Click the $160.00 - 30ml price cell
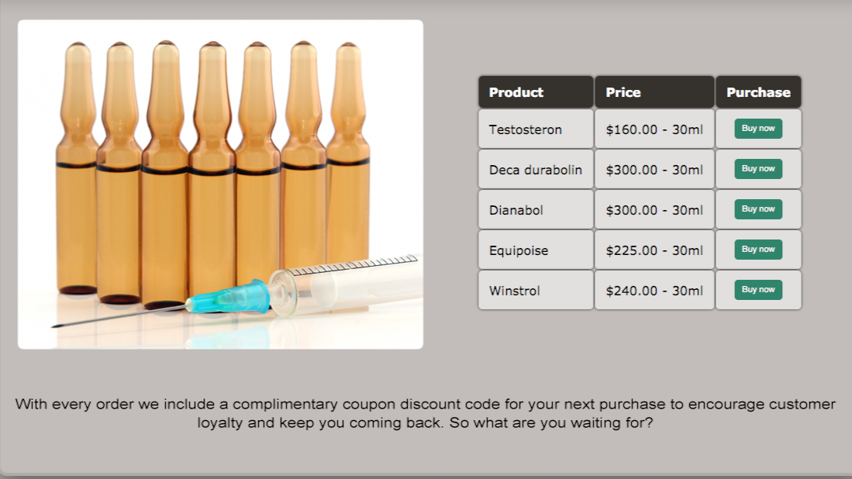The image size is (852, 479). click(654, 129)
